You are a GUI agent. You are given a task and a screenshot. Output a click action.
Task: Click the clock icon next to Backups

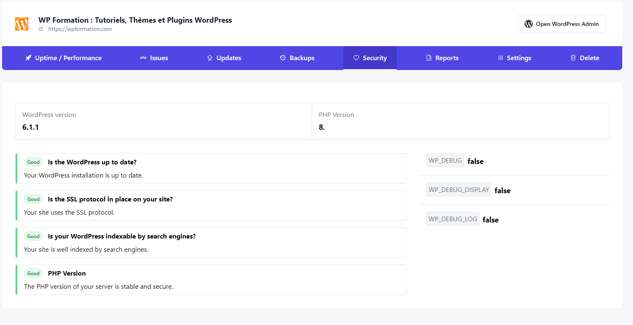coord(283,58)
